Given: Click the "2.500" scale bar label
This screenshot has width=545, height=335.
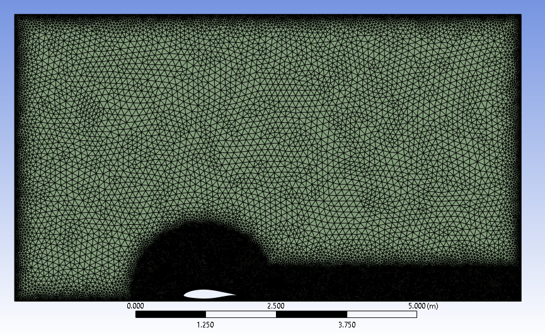Looking at the screenshot, I should [x=275, y=306].
